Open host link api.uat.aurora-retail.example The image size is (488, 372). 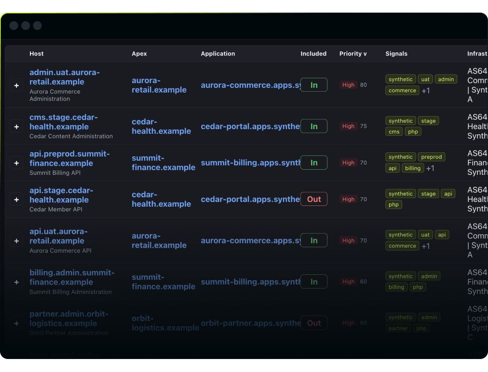[59, 236]
